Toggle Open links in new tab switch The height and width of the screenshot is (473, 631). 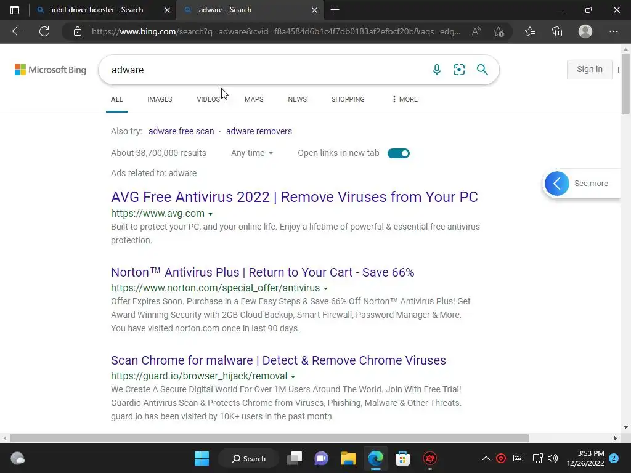point(399,153)
